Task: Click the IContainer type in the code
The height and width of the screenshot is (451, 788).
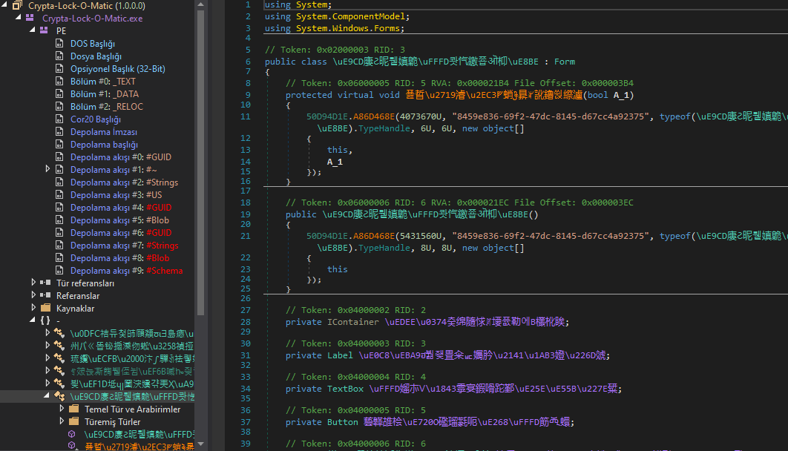Action: 352,322
